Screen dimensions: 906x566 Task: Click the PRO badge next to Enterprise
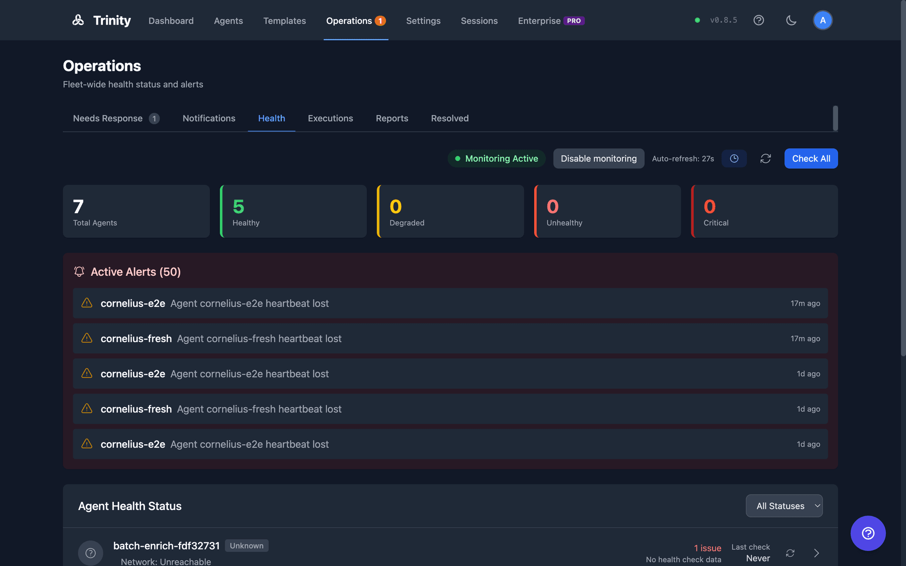574,21
